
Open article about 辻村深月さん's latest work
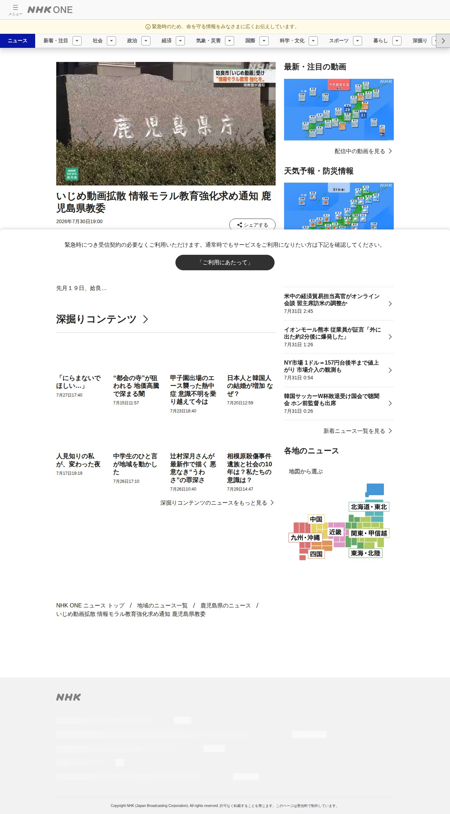[193, 468]
